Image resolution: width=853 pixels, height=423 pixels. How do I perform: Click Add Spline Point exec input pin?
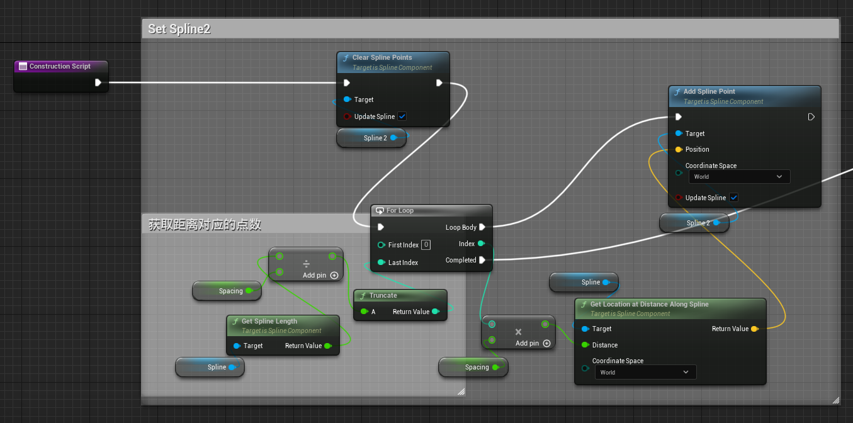click(x=678, y=116)
